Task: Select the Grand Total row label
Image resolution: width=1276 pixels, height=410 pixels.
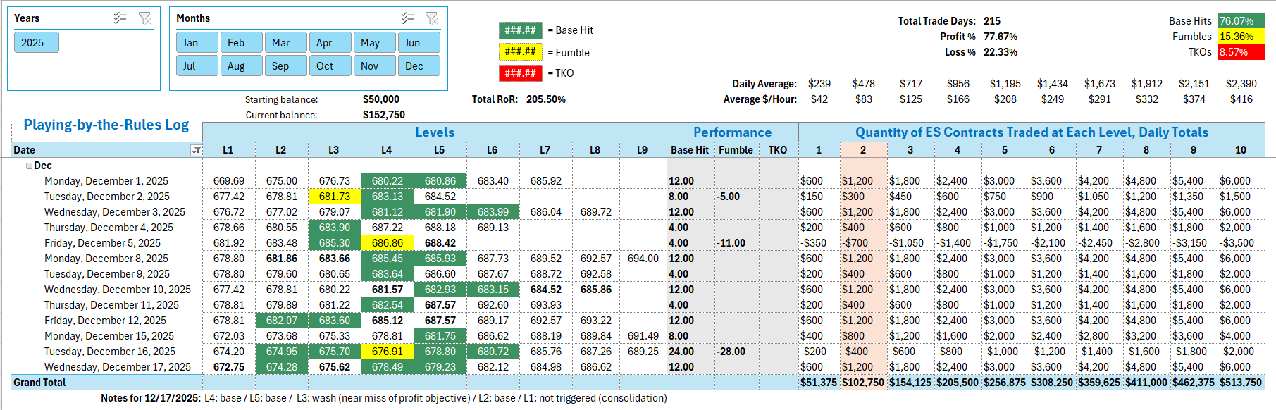Action: click(x=40, y=383)
